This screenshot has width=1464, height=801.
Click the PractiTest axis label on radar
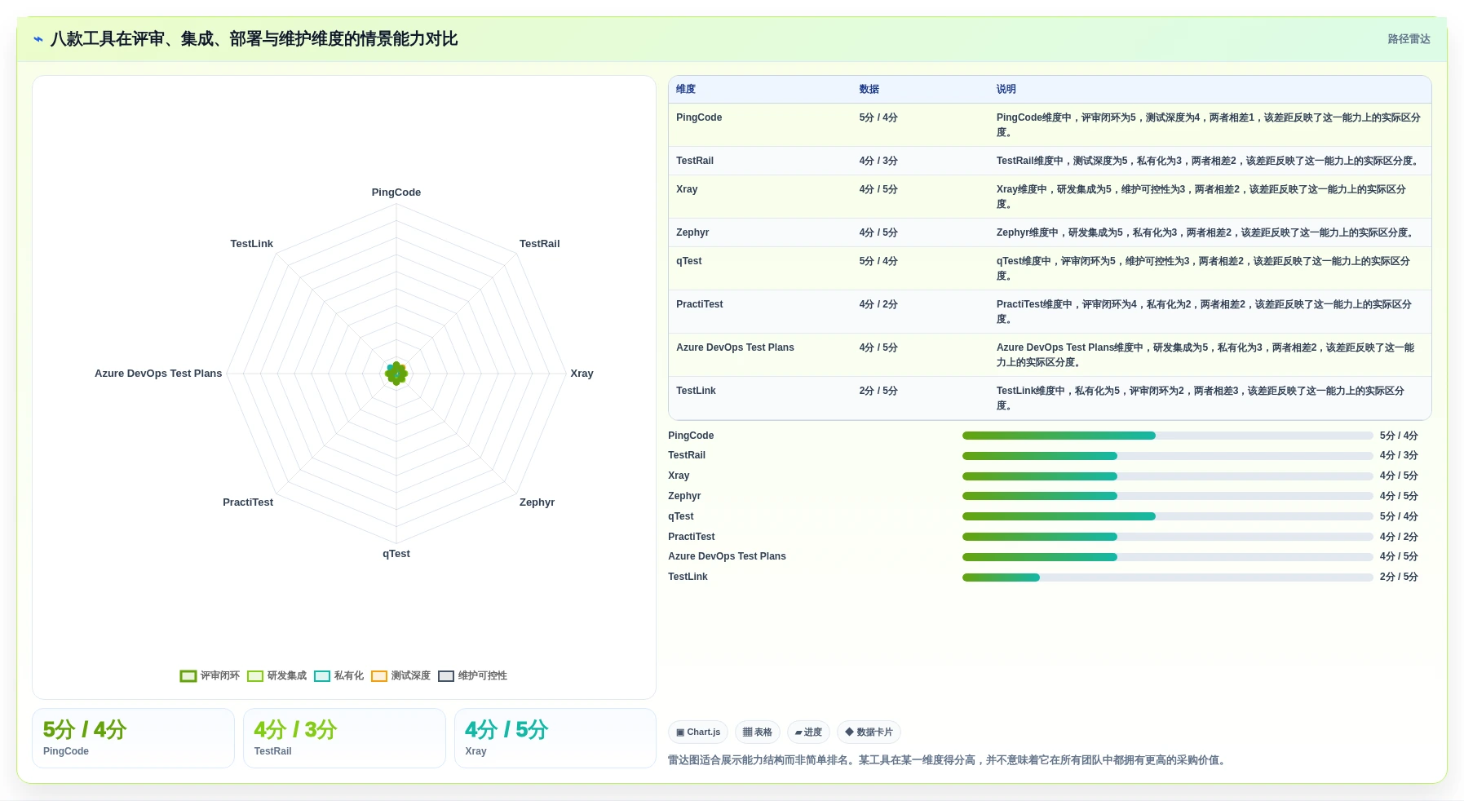[x=248, y=502]
